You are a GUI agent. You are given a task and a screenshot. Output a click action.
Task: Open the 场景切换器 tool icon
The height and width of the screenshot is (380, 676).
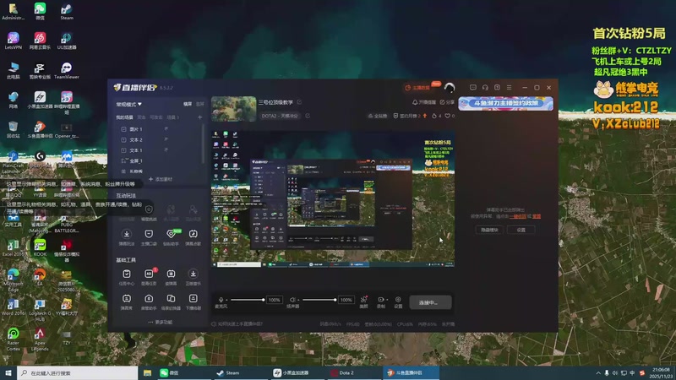click(x=172, y=299)
